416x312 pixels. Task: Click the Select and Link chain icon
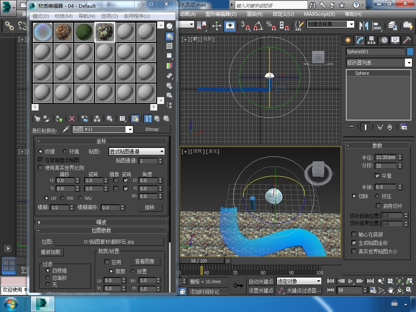point(10,26)
